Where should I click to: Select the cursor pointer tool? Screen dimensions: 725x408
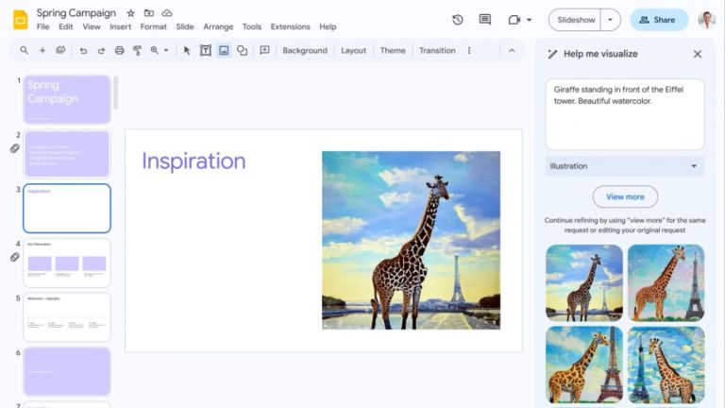pyautogui.click(x=187, y=51)
